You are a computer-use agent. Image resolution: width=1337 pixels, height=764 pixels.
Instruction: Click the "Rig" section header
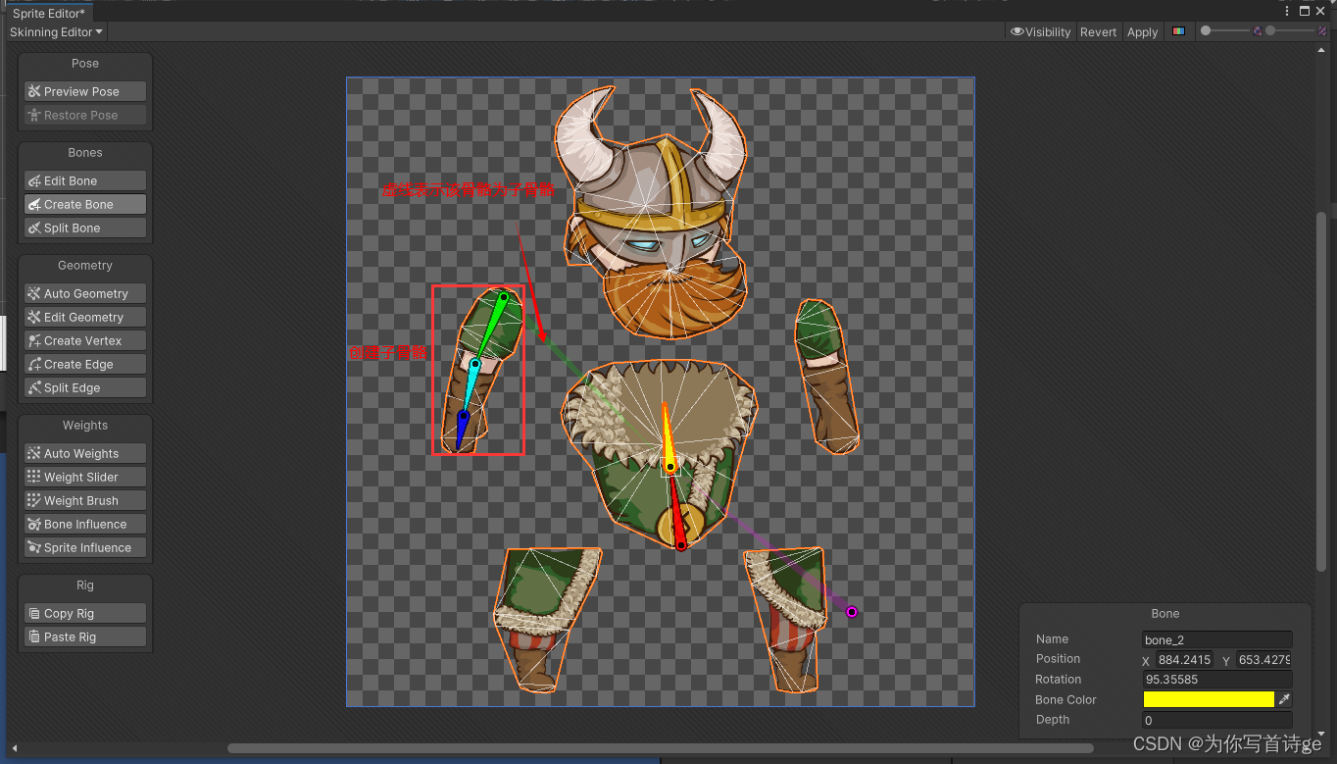pos(85,585)
